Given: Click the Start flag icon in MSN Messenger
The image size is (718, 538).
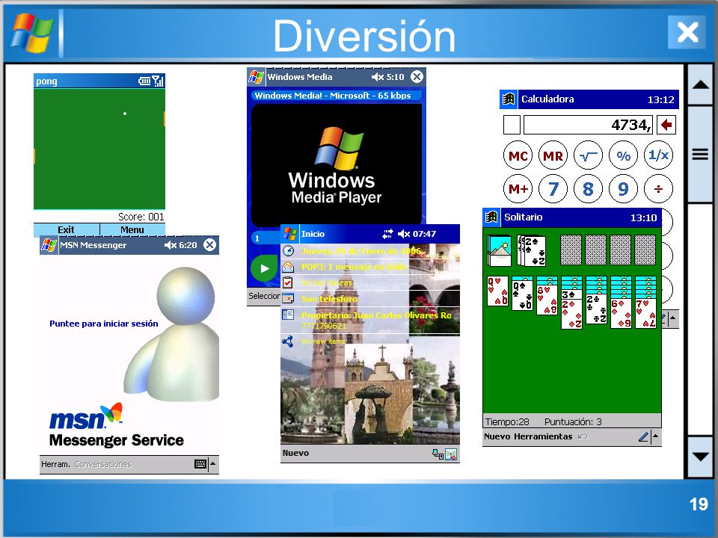Looking at the screenshot, I should click(49, 245).
